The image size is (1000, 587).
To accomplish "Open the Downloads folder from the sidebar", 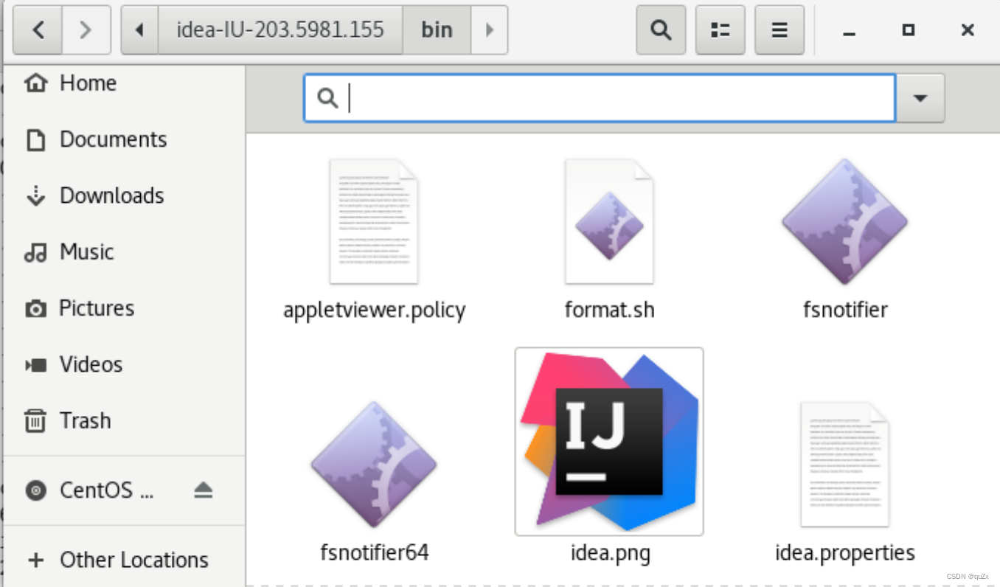I will coord(111,195).
